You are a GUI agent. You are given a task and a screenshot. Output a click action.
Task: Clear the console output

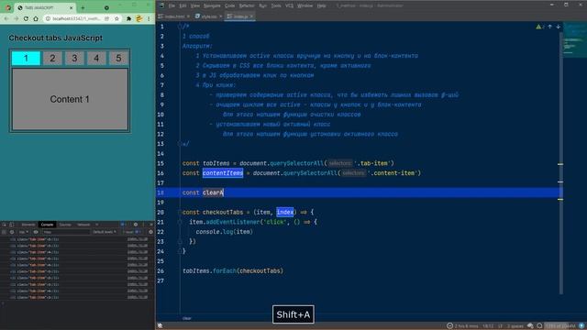[x=12, y=232]
